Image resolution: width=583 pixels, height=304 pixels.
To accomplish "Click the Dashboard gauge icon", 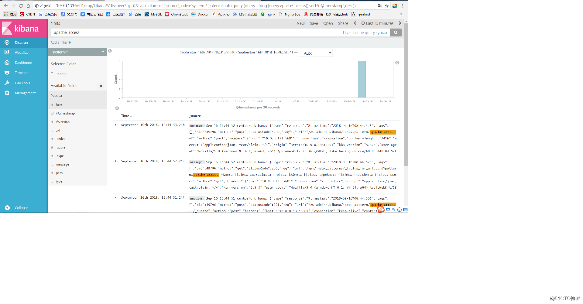I will point(7,63).
